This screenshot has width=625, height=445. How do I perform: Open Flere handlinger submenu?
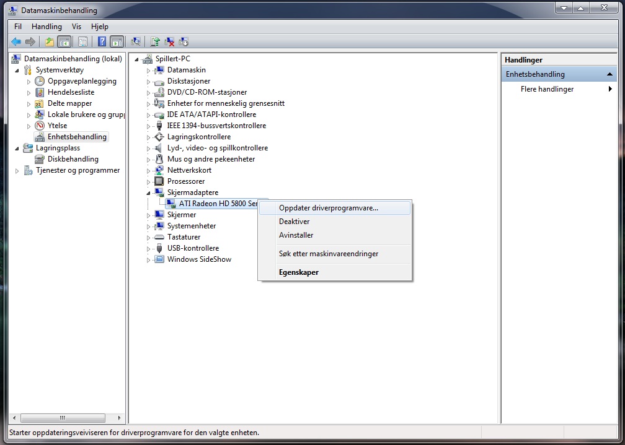click(559, 89)
